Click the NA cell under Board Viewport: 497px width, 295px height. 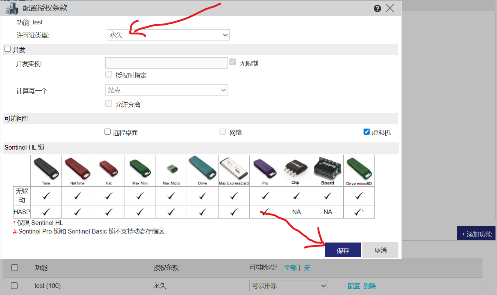[x=328, y=212]
